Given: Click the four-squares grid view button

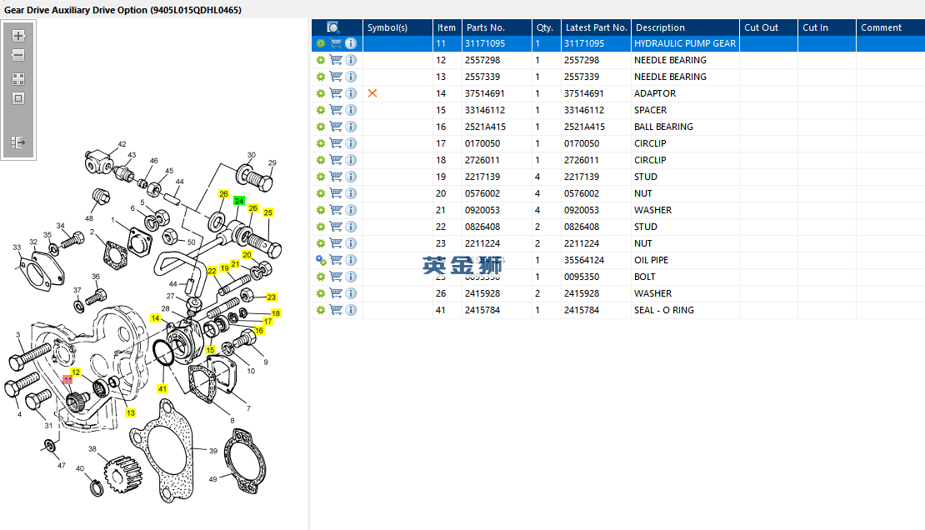Looking at the screenshot, I should coord(18,79).
